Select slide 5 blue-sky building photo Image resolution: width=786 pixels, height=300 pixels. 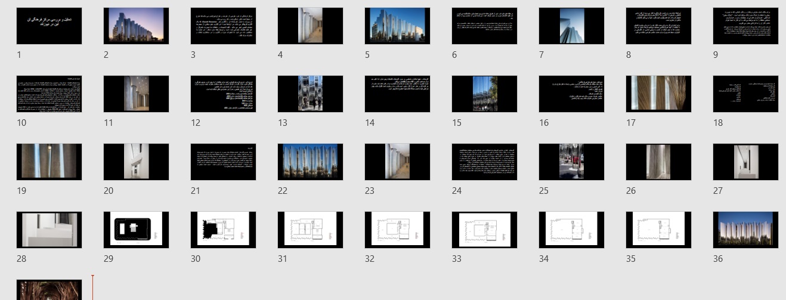click(397, 26)
